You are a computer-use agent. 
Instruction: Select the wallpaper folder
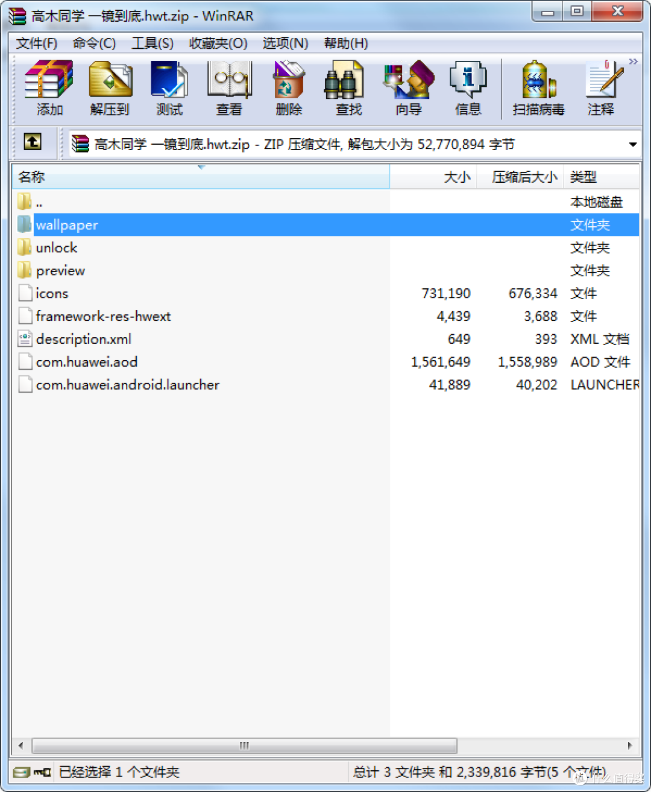(325, 225)
